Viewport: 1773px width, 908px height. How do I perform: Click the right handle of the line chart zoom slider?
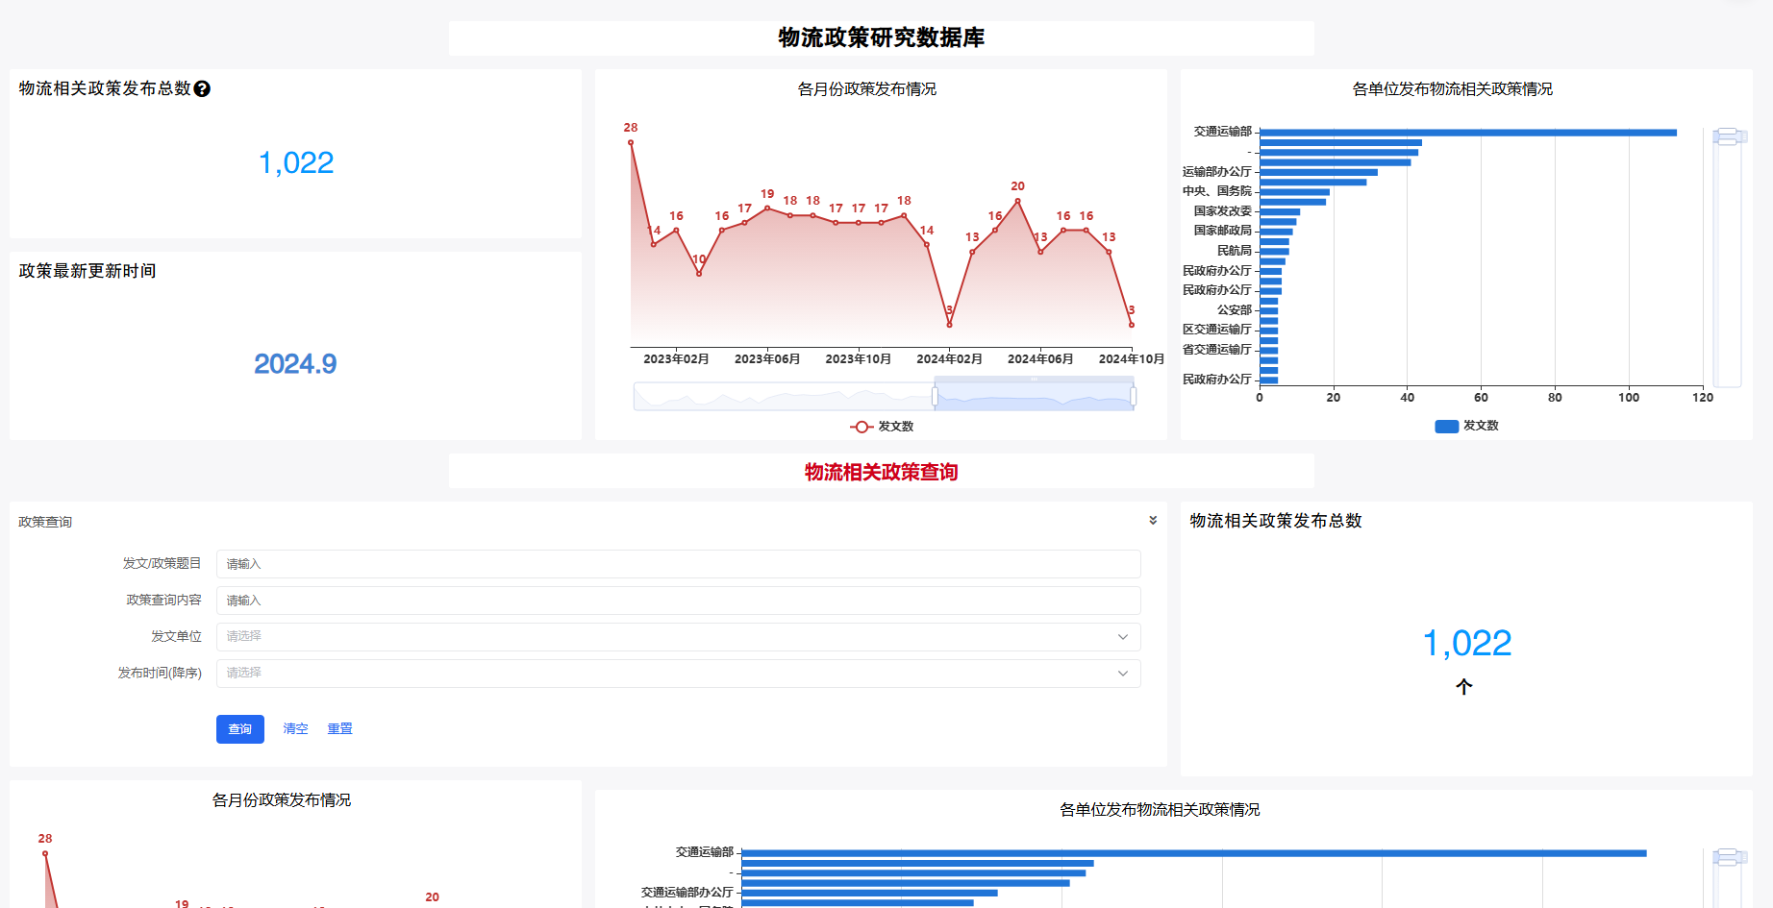click(1134, 397)
